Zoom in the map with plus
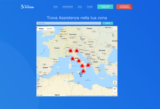160x109 pixels. click(x=115, y=89)
